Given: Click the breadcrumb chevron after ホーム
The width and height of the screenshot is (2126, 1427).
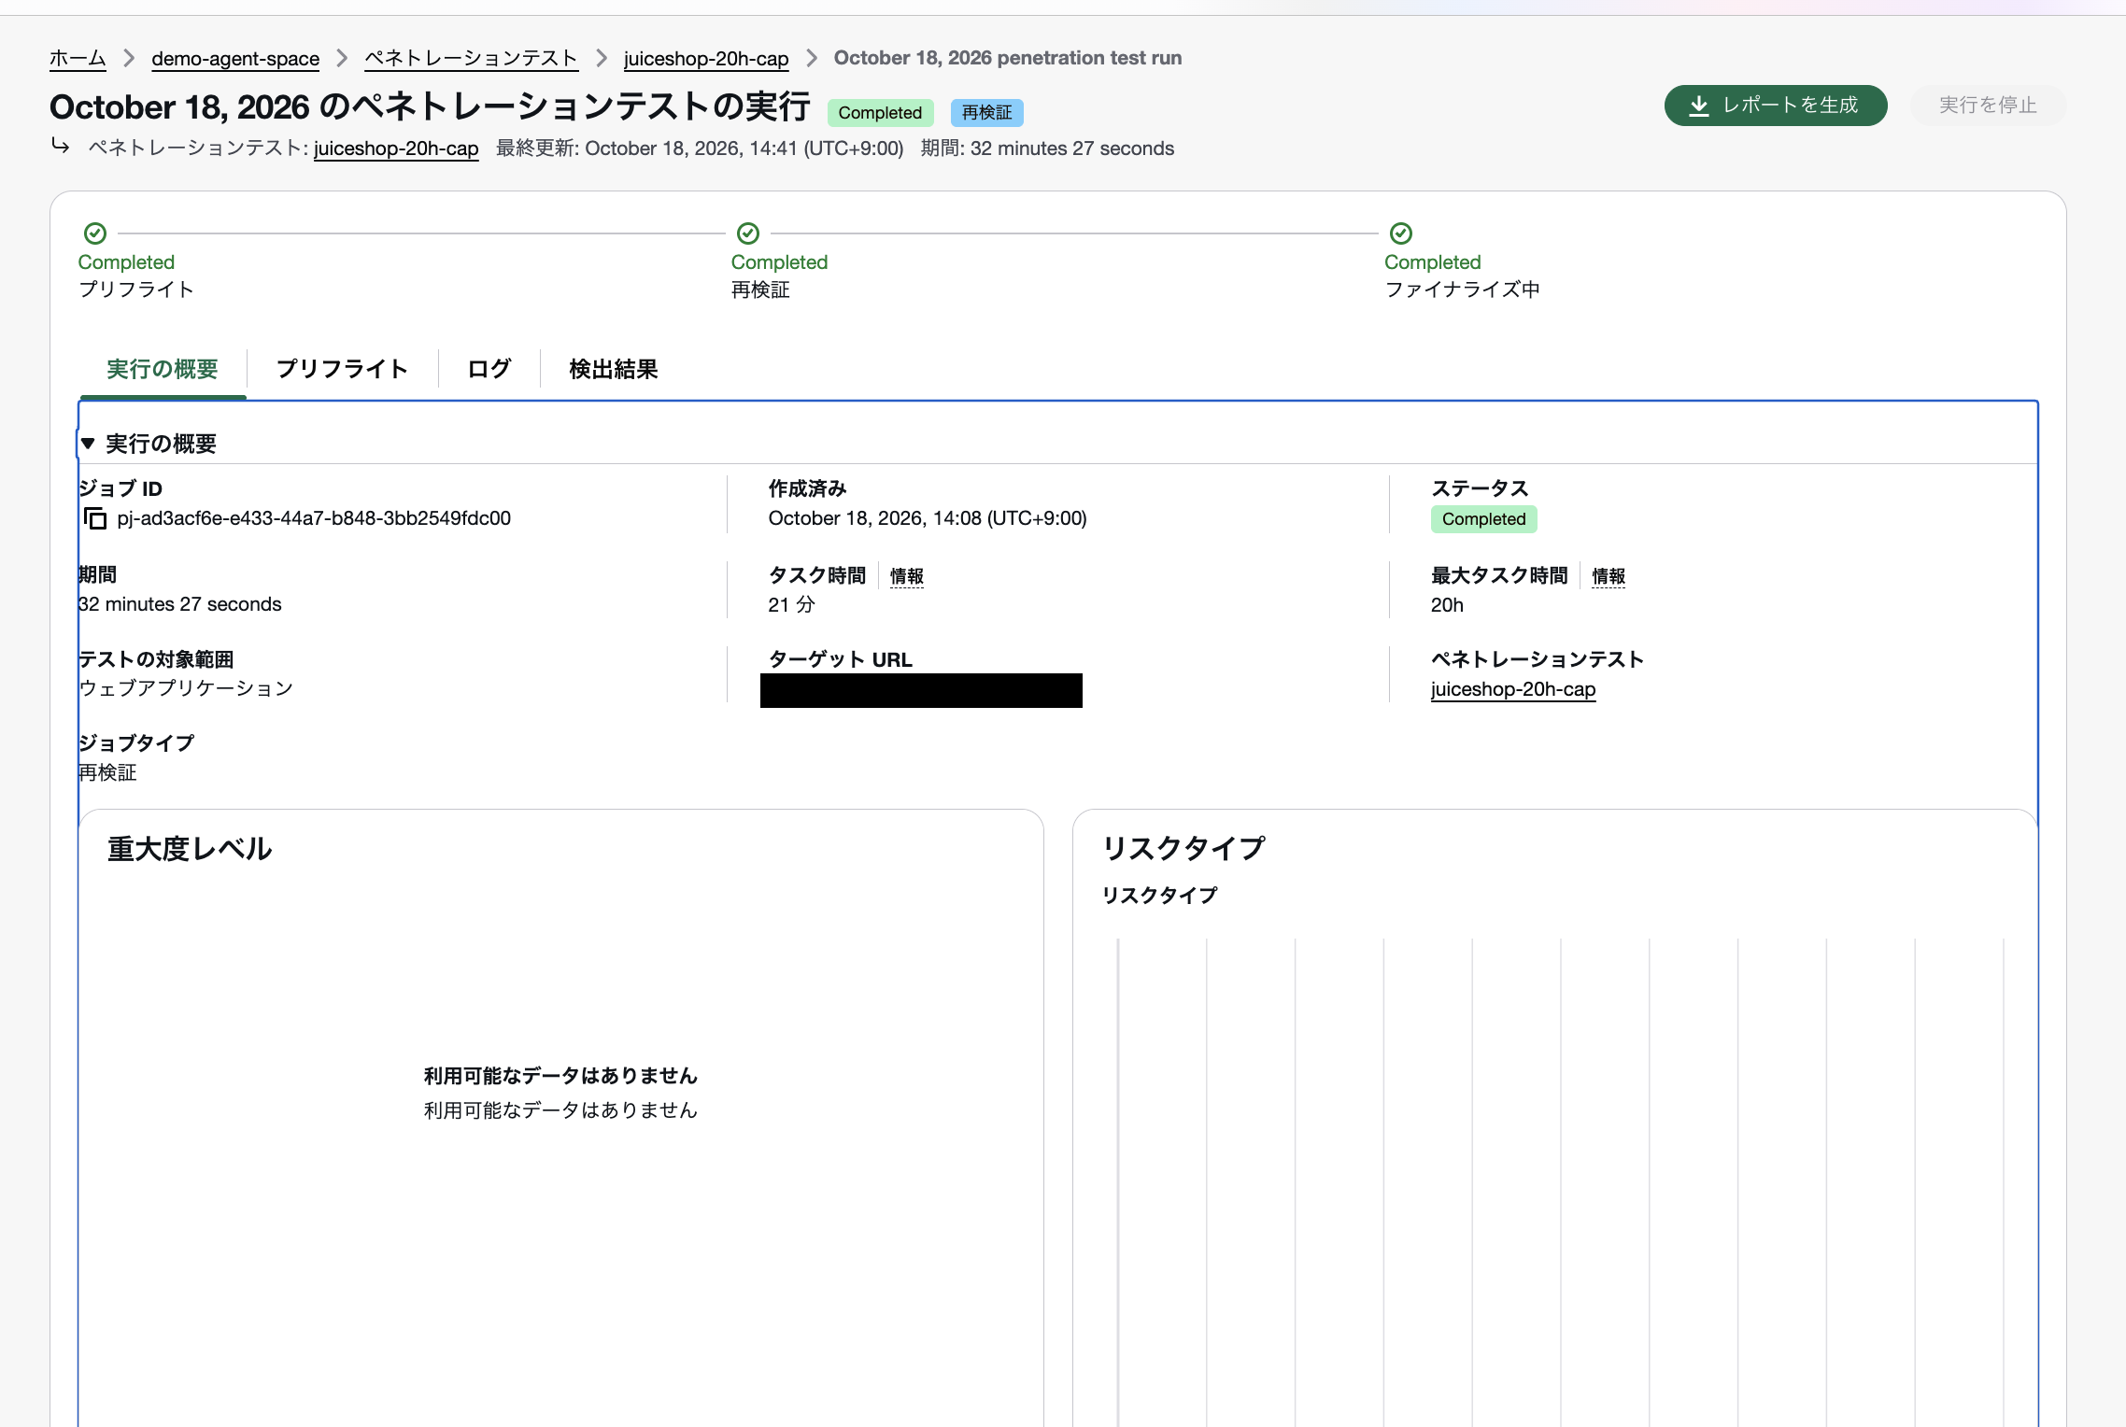Looking at the screenshot, I should pyautogui.click(x=129, y=58).
